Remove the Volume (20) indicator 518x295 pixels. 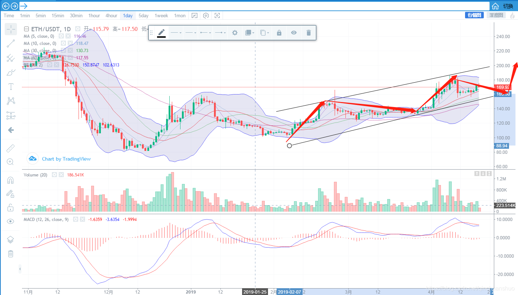(61, 175)
